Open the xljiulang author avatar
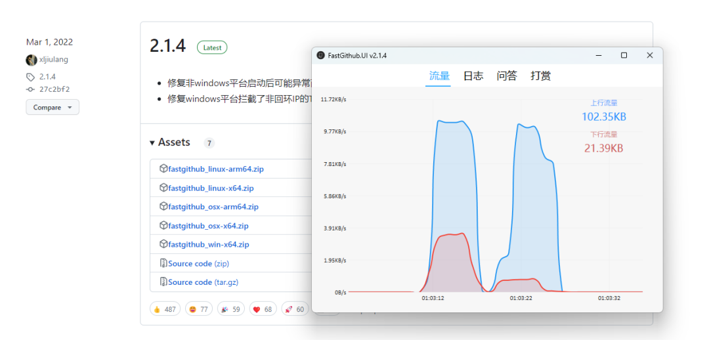Screen dimensions: 709x340 point(32,60)
